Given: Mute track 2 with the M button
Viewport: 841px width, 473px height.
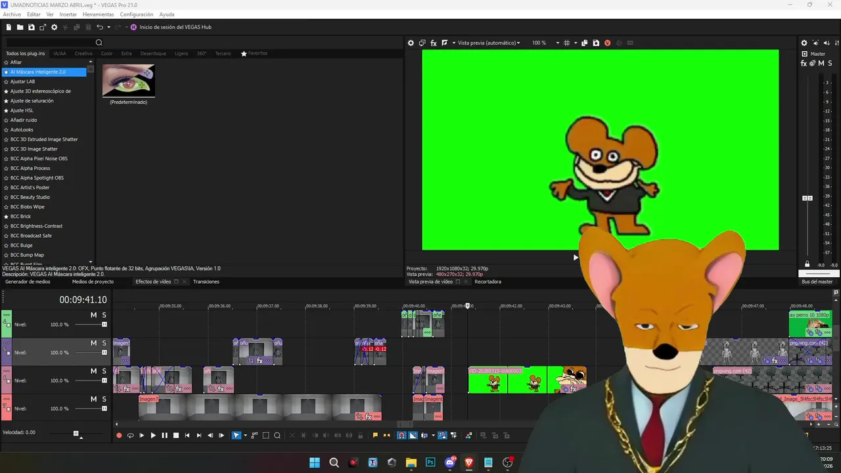Looking at the screenshot, I should click(93, 343).
